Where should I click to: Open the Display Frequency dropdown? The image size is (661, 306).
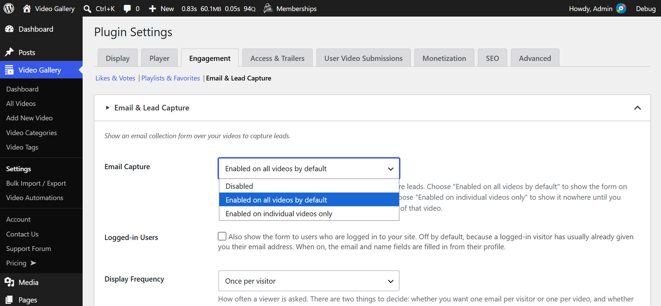(x=309, y=281)
